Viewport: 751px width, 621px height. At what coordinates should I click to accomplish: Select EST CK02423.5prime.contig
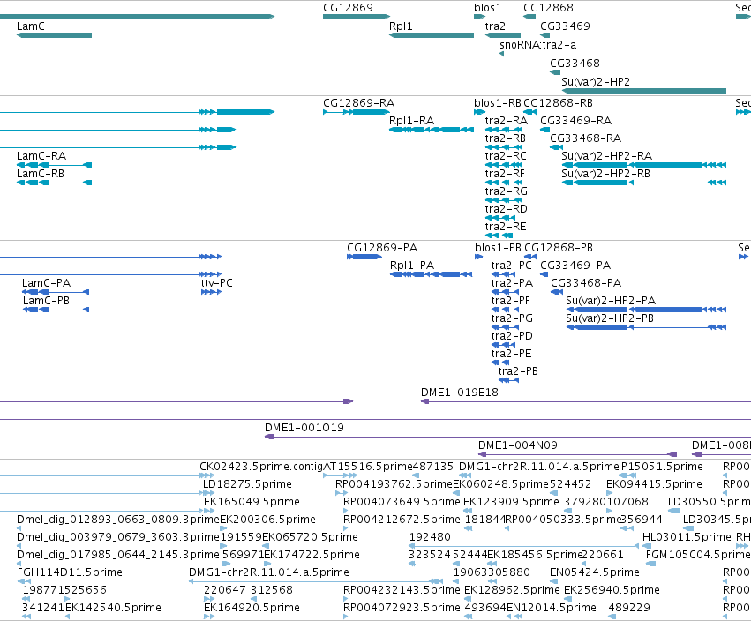click(x=261, y=467)
